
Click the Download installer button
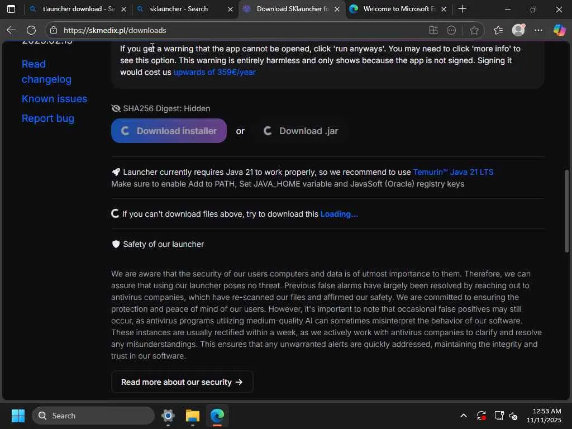[x=169, y=131]
